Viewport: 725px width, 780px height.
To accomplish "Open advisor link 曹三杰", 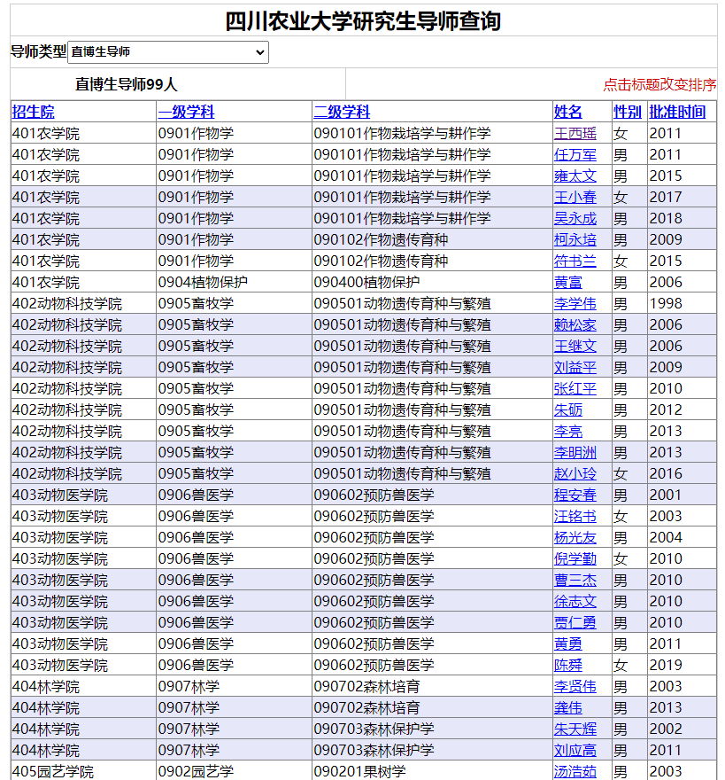I will coord(575,580).
